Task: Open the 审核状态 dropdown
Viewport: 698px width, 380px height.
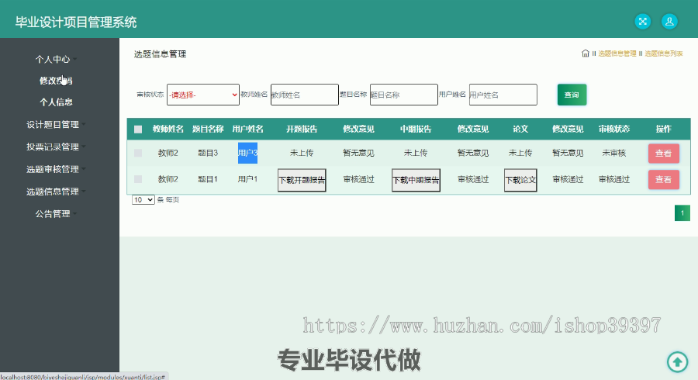Action: tap(203, 95)
